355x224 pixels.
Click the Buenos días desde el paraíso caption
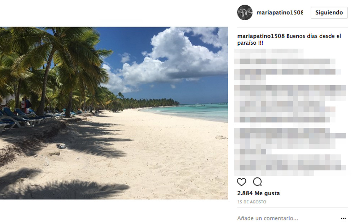coord(289,39)
